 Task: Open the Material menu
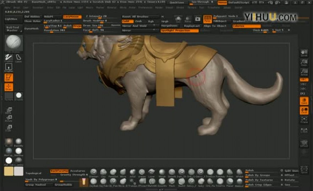click(x=111, y=7)
